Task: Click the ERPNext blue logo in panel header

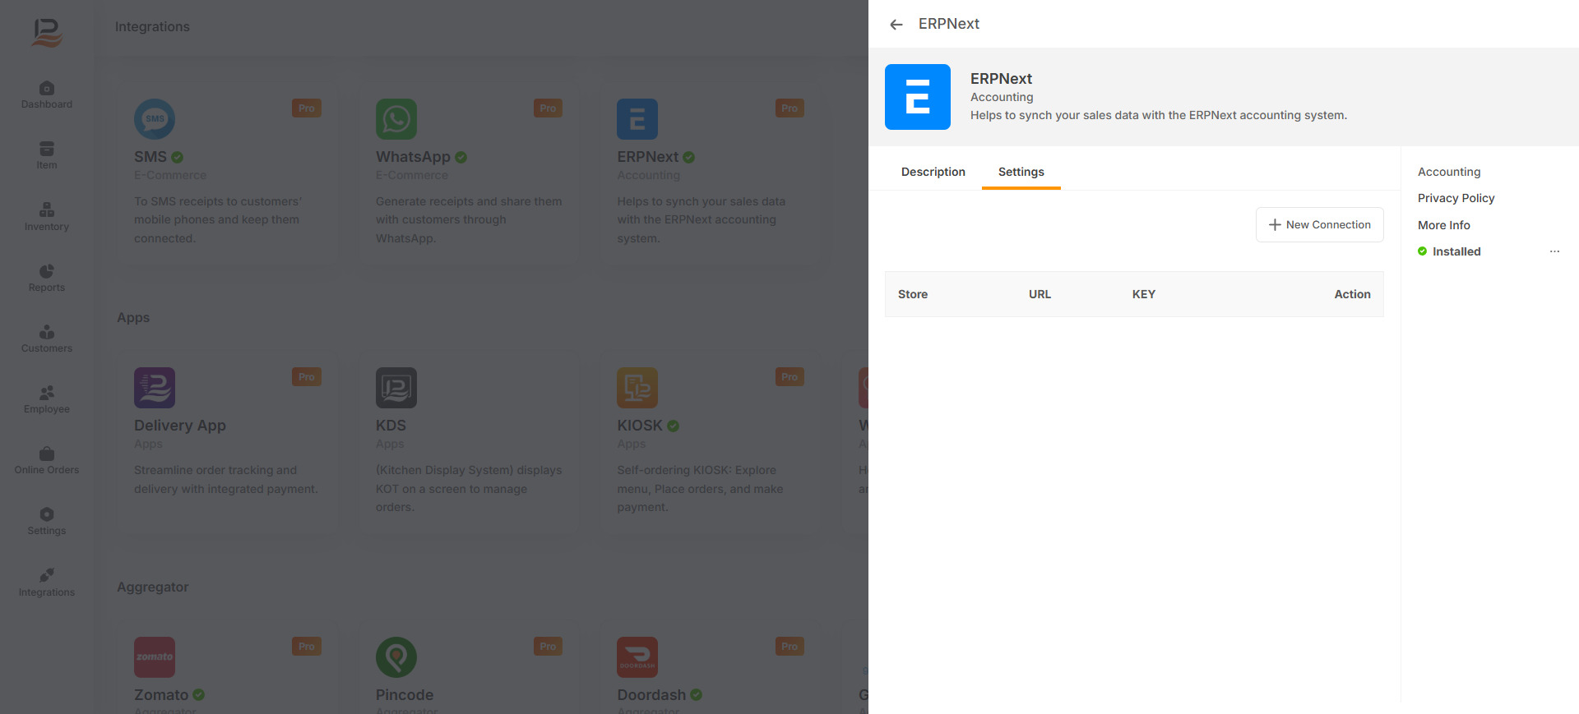Action: coord(918,97)
